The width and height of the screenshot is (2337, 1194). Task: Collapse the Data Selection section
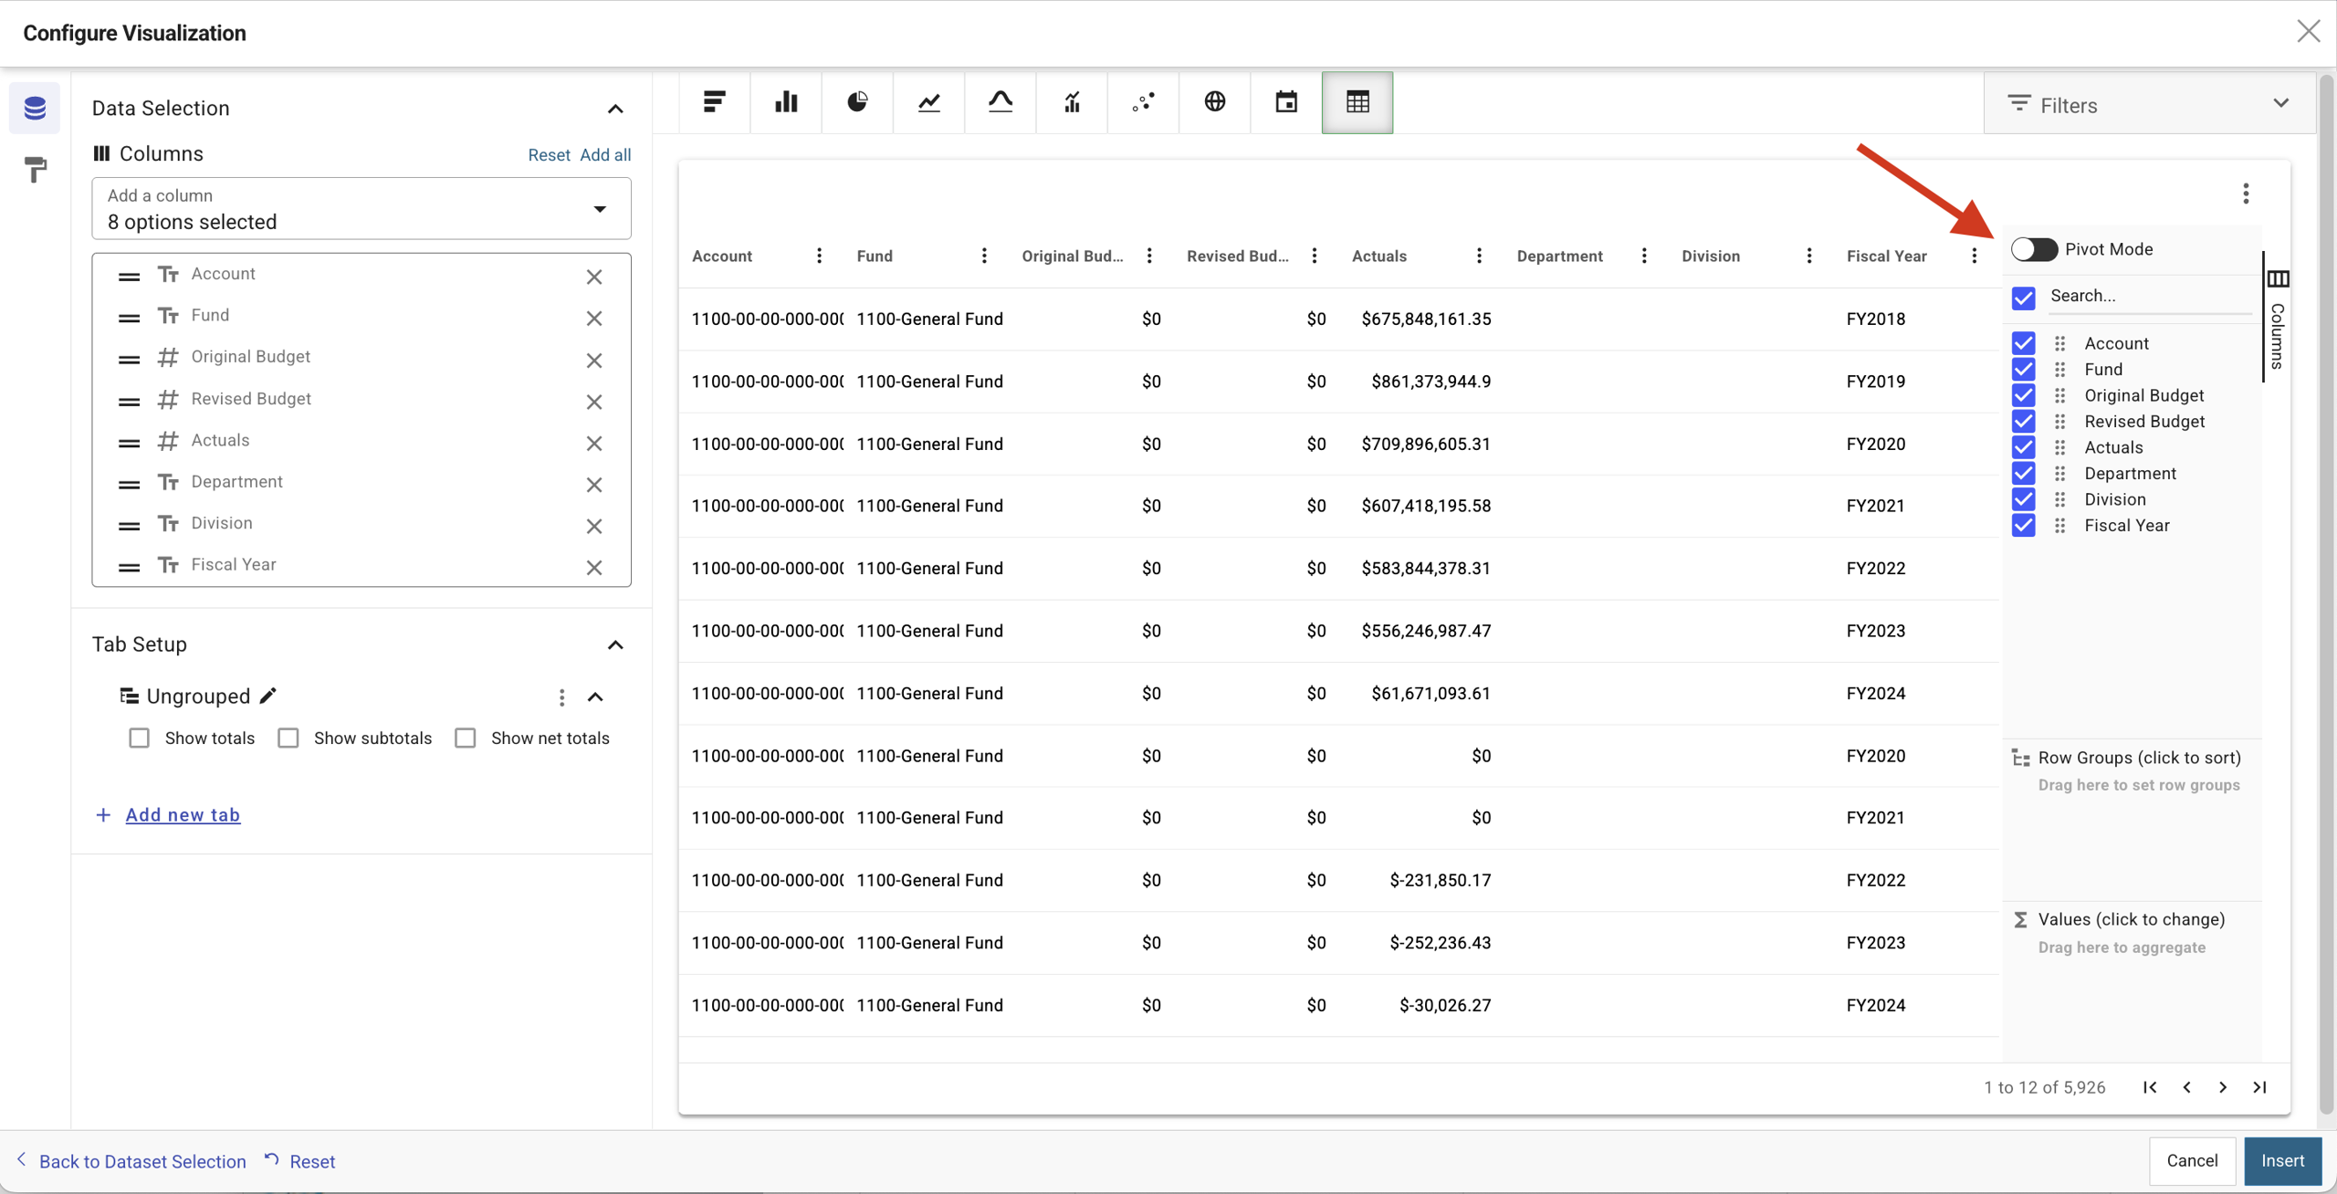pyautogui.click(x=615, y=109)
